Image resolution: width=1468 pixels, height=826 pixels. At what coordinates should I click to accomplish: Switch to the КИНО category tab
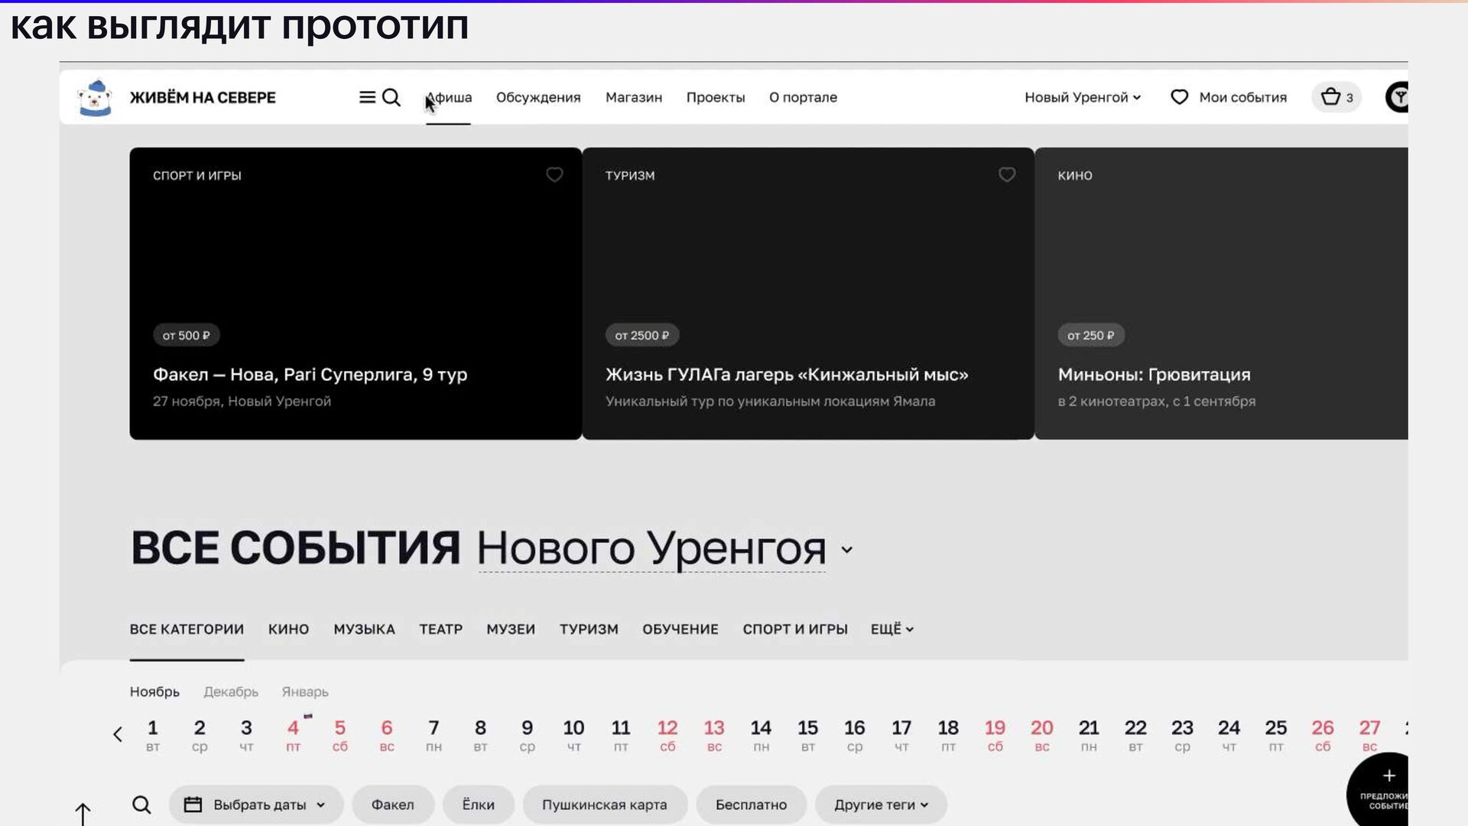[288, 629]
